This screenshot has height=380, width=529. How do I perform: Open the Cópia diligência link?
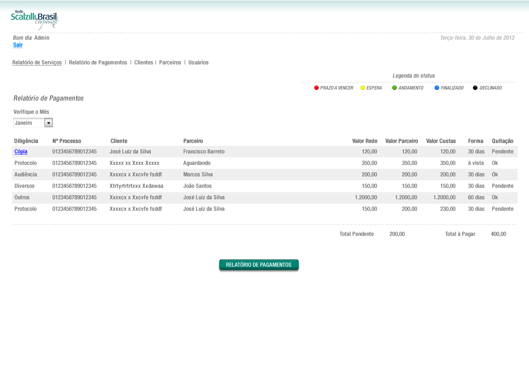point(21,152)
